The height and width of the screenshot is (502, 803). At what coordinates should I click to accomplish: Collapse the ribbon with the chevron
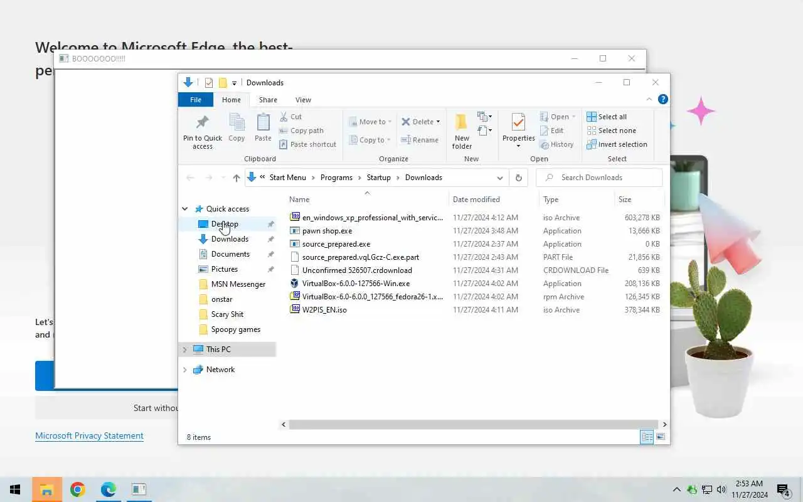tap(649, 99)
